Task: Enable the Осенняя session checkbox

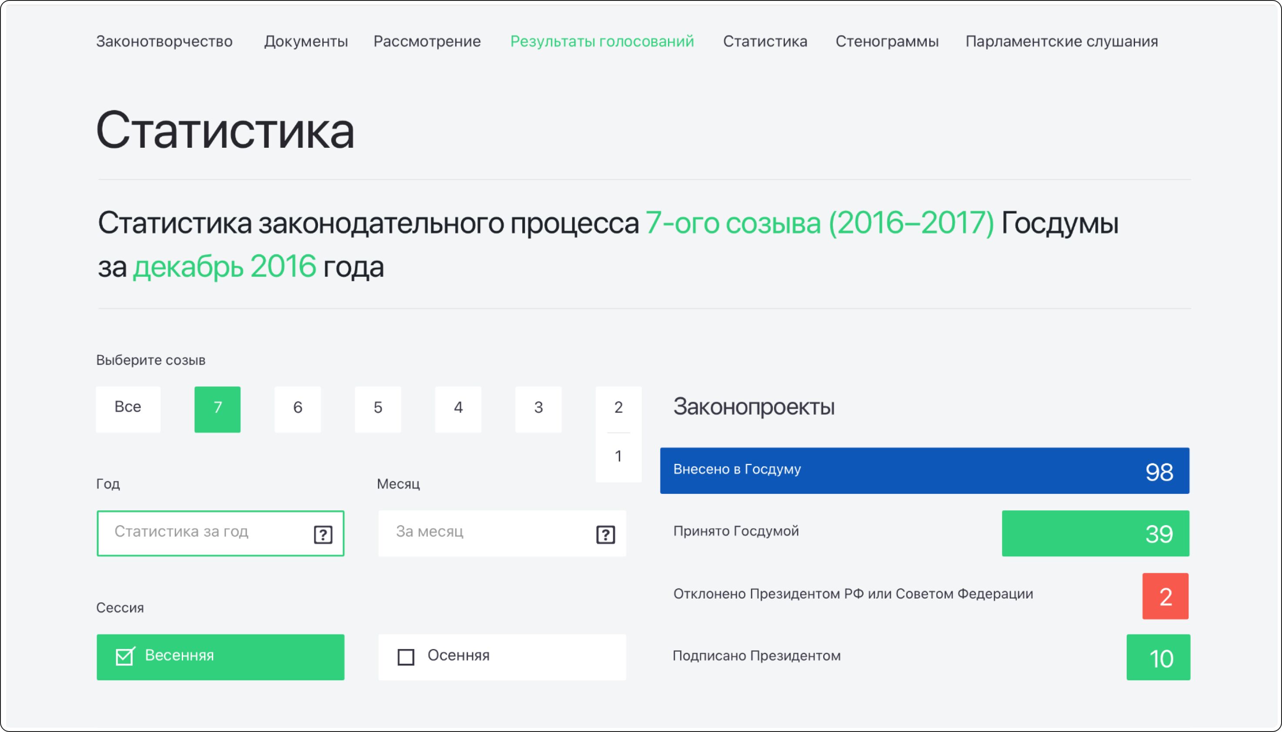Action: click(x=406, y=657)
